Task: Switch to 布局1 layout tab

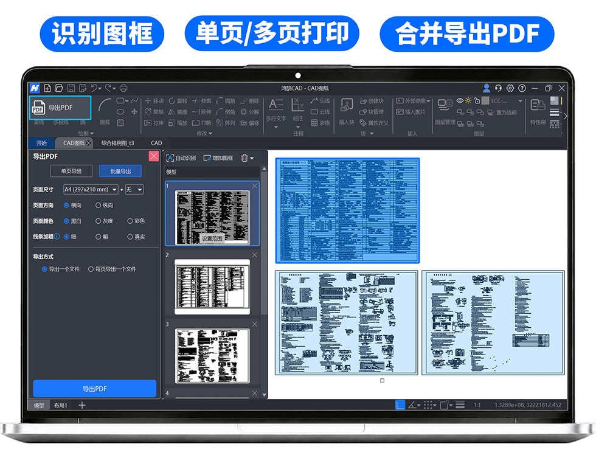Action: tap(60, 406)
